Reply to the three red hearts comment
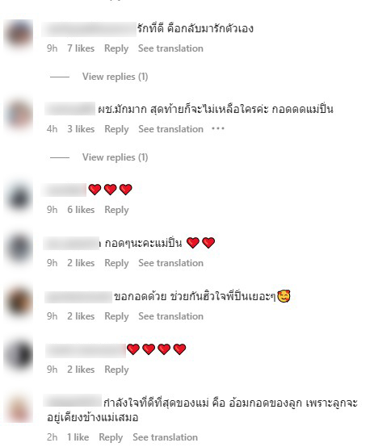This screenshot has width=374, height=447. [116, 210]
